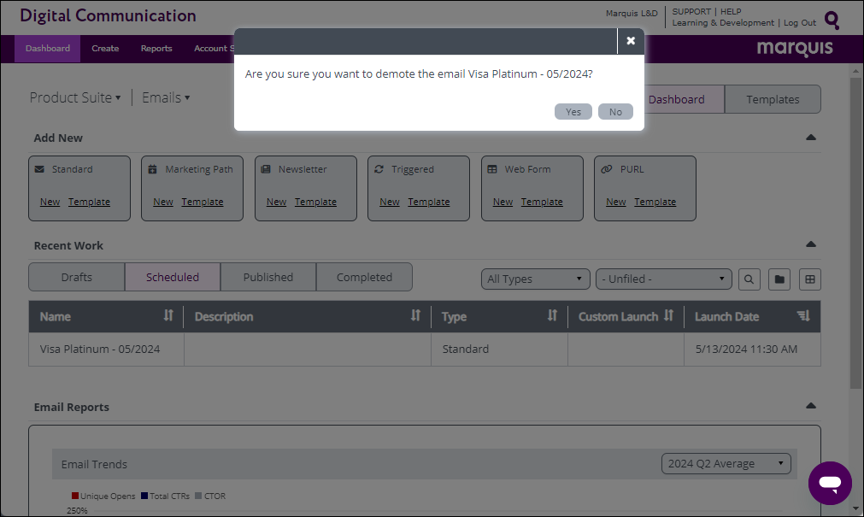This screenshot has height=517, width=864.
Task: Create New Standard email
Action: [x=50, y=202]
